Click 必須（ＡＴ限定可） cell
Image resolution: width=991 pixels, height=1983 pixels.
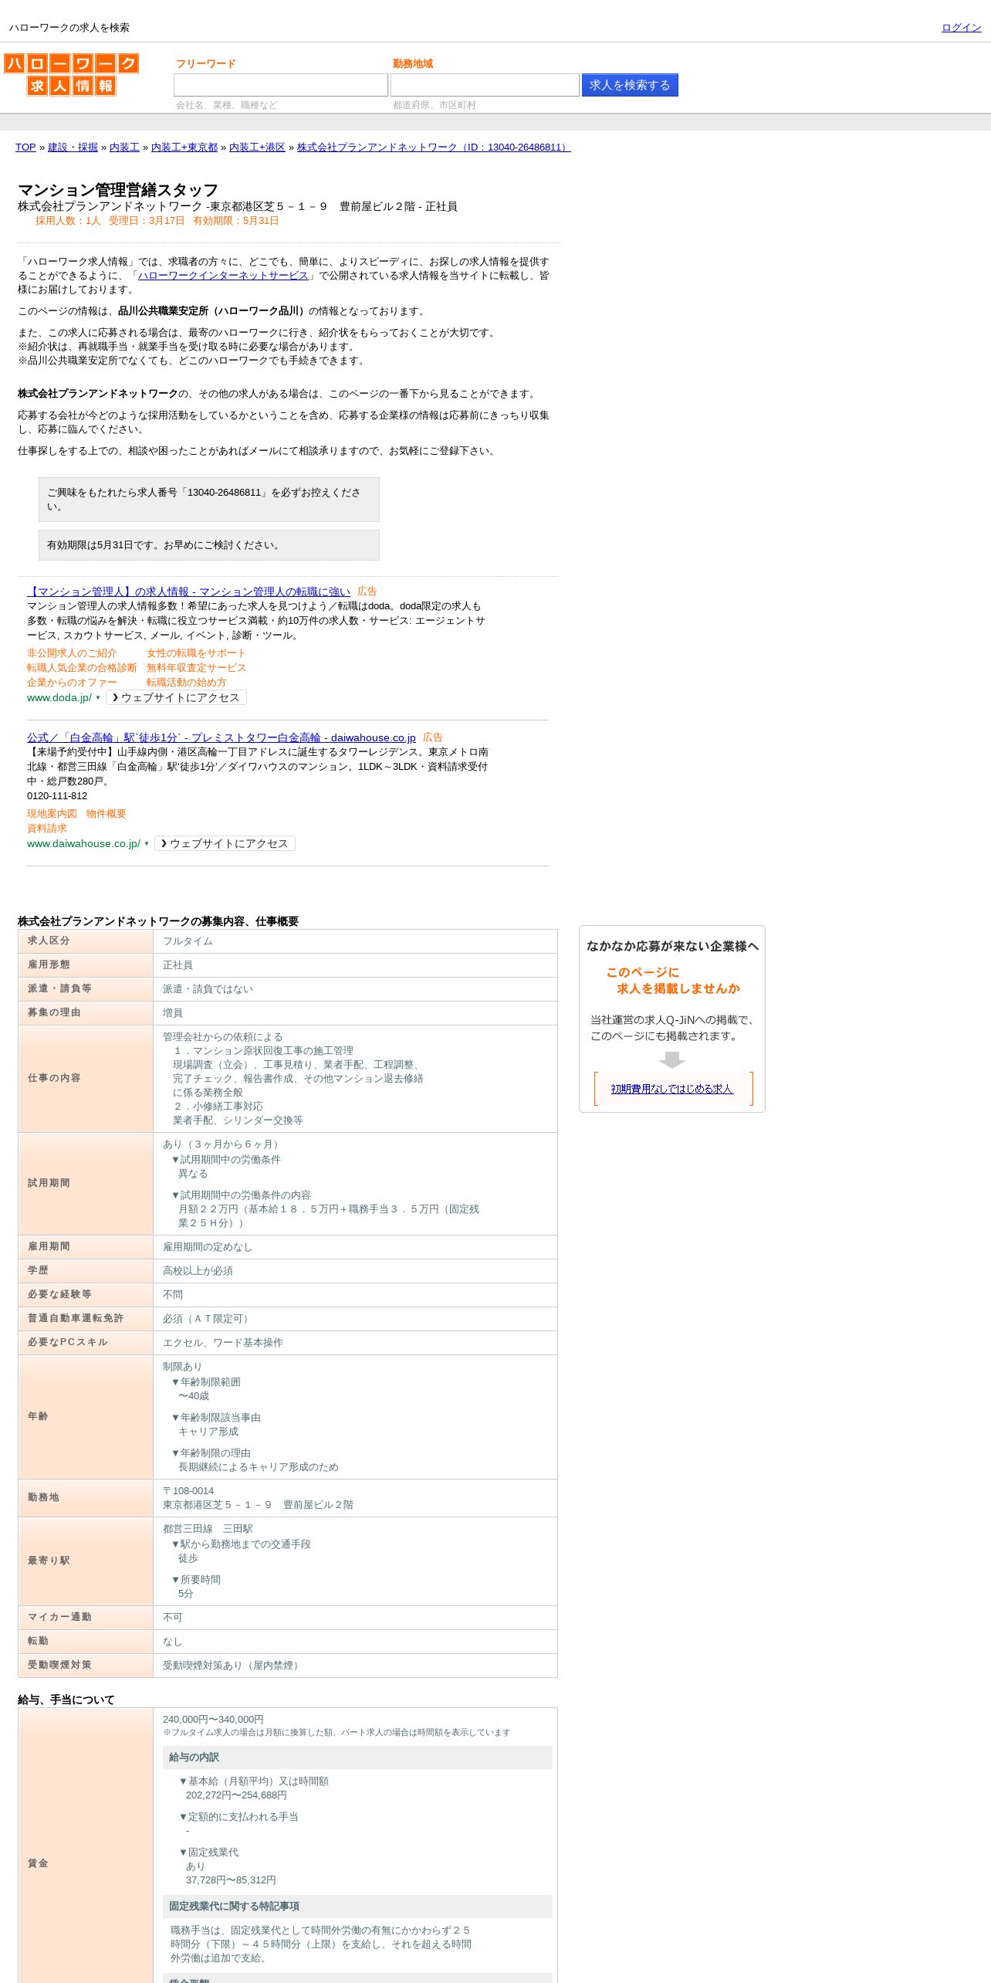coord(355,1319)
